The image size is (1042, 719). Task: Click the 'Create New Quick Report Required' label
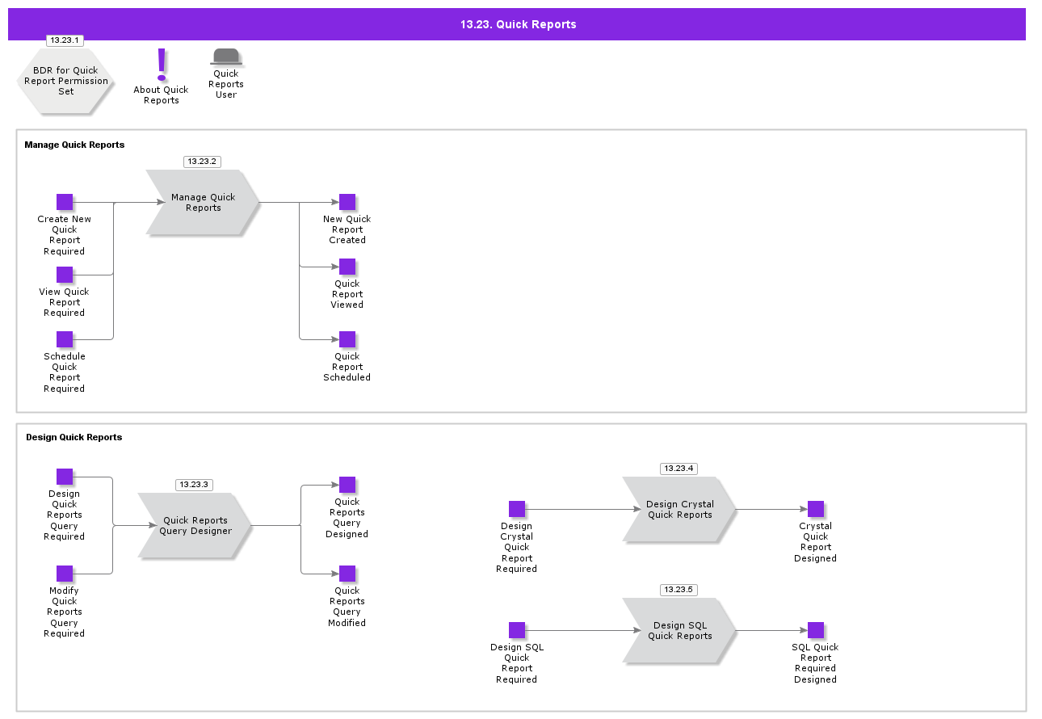click(x=65, y=235)
